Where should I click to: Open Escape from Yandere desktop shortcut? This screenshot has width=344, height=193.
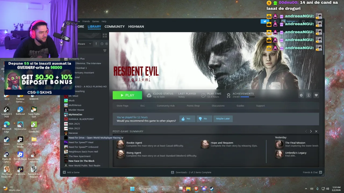(x=34, y=157)
